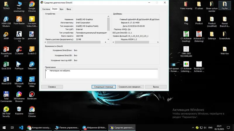This screenshot has width=234, height=131.
Task: Show hidden system tray icons chevron
Action: coord(193,127)
